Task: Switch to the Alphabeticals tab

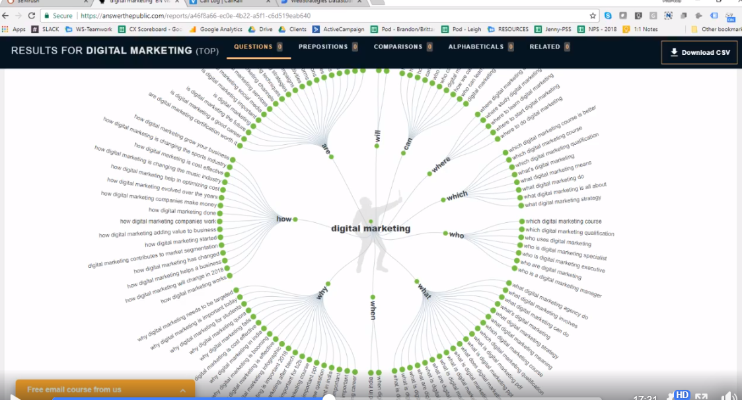Action: 481,47
